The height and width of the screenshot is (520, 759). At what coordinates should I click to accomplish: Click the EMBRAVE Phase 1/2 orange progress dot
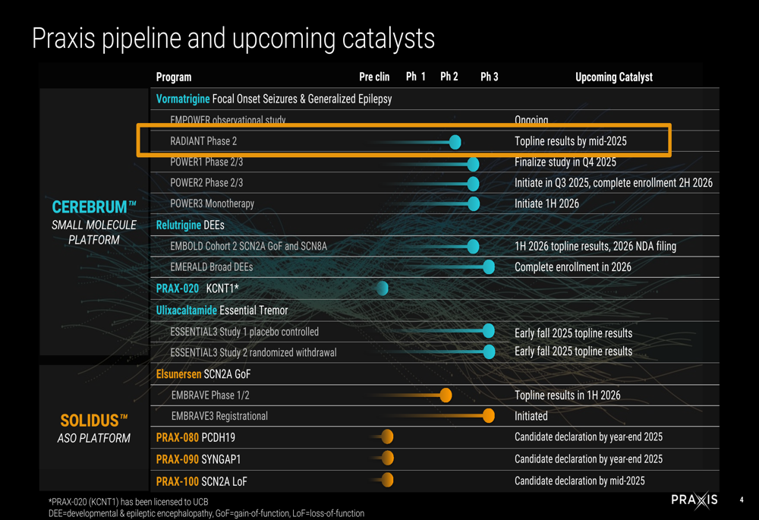[446, 396]
